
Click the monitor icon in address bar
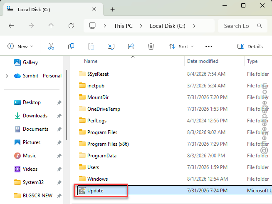(x=92, y=26)
